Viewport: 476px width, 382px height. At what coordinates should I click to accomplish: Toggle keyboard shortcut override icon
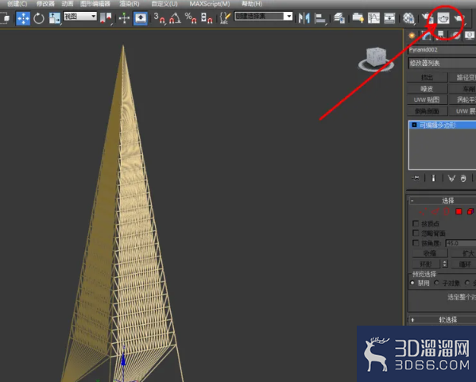point(140,18)
